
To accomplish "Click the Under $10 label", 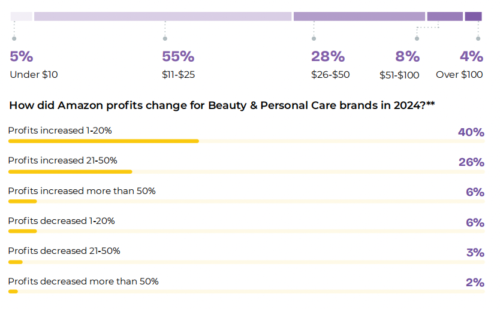I will point(34,75).
